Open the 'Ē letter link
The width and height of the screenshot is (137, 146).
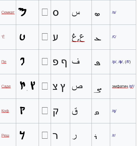point(3,37)
